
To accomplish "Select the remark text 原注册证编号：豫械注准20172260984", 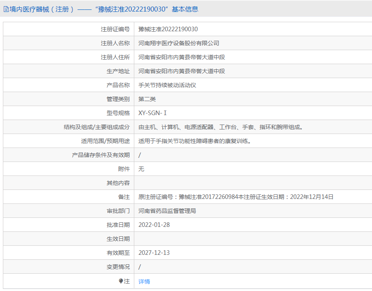I will pyautogui.click(x=188, y=197).
